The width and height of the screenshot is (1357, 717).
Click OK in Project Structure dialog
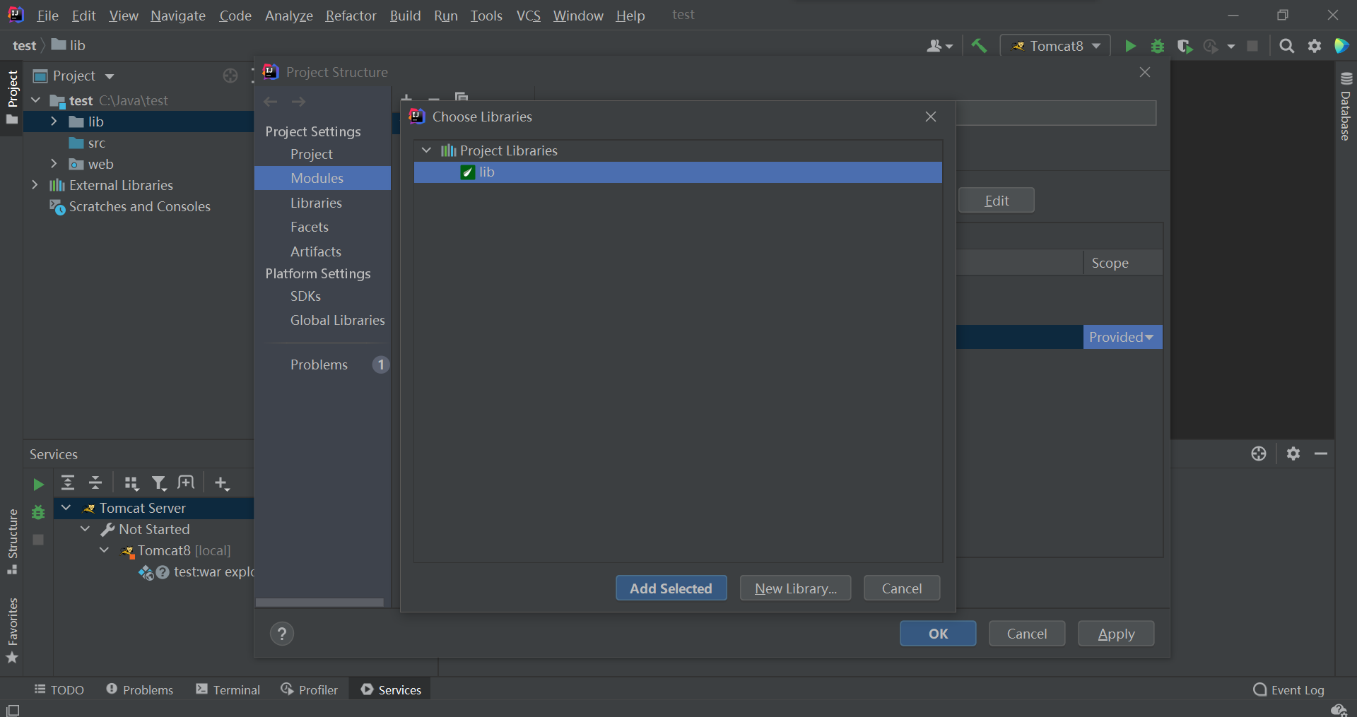pos(938,634)
